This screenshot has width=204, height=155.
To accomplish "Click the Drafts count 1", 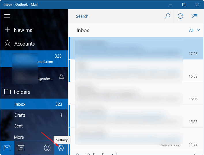I will tap(61, 115).
